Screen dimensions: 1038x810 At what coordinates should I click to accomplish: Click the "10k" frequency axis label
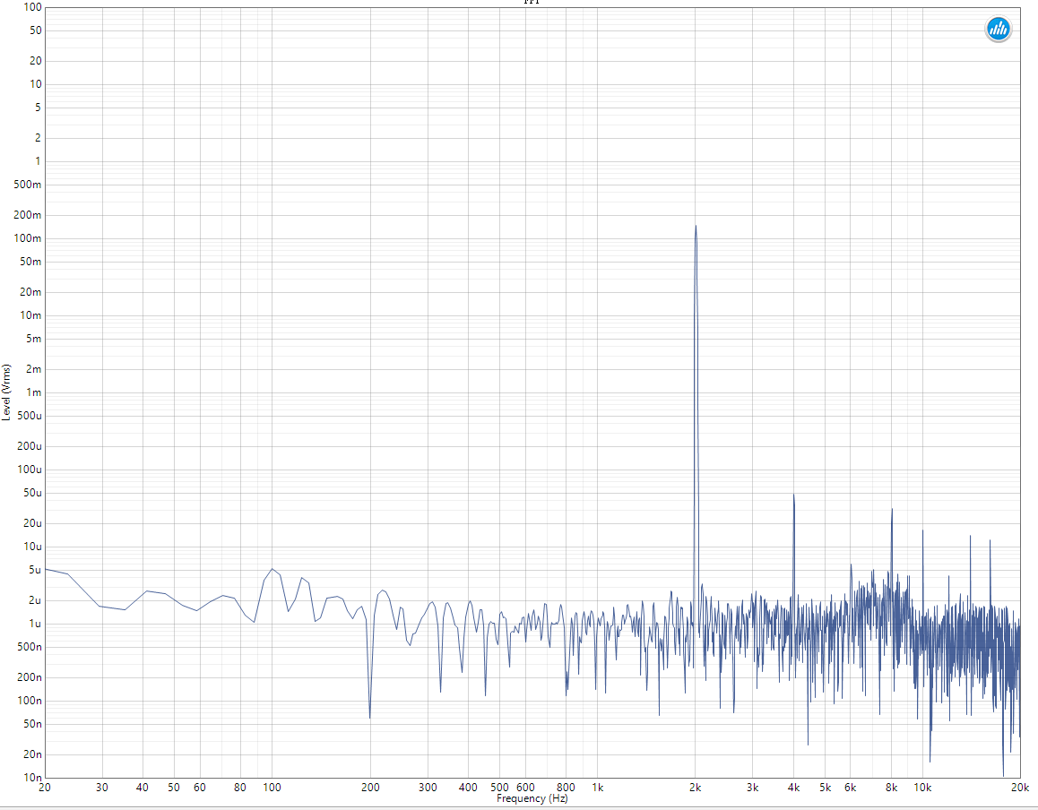click(x=922, y=788)
